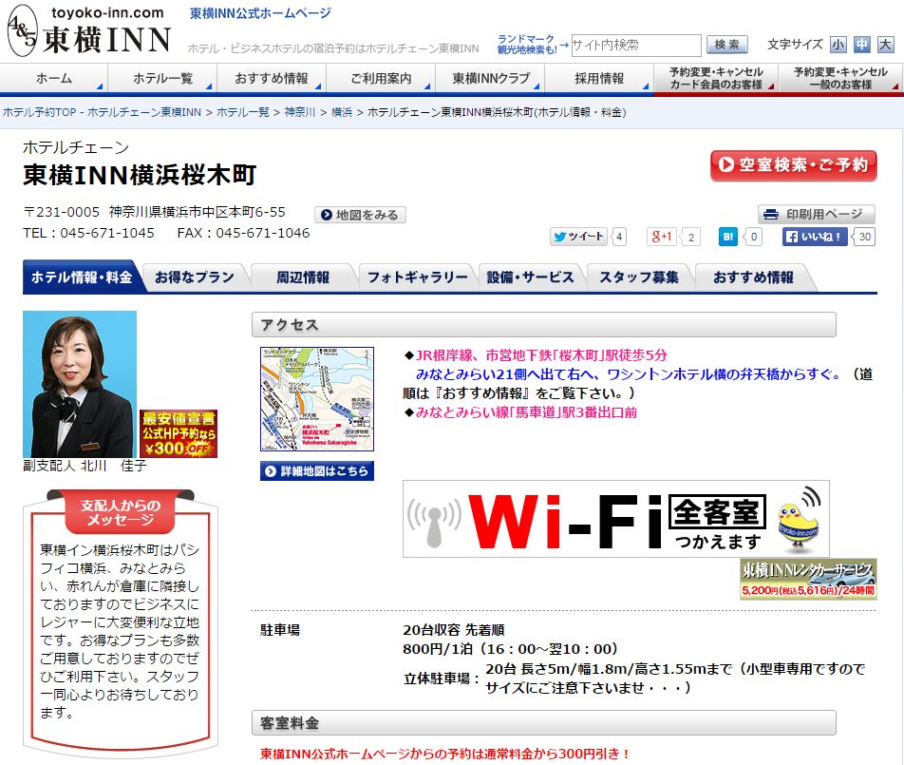904x765 pixels.
Task: Click the 最安値宣言 ¥300 OFF badge
Action: (x=179, y=433)
